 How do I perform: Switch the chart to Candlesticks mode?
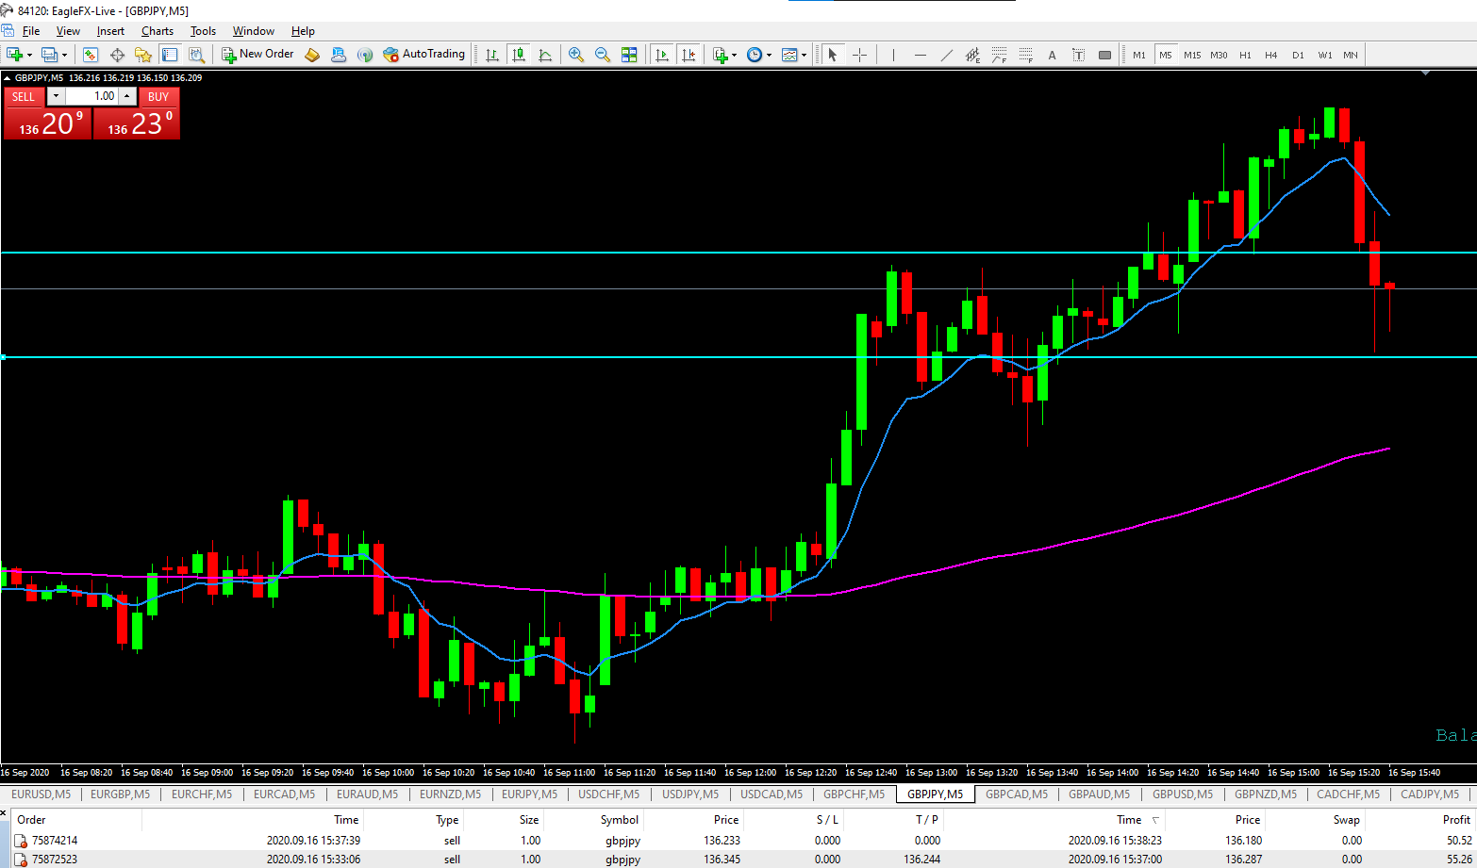coord(519,55)
